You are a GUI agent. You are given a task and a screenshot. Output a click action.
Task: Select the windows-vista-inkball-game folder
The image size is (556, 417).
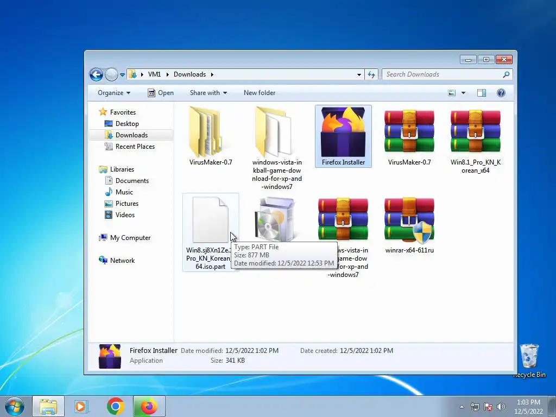277,148
